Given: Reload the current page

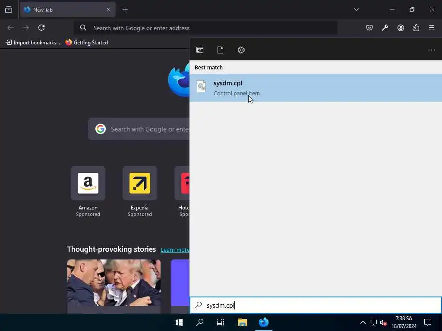Looking at the screenshot, I should (x=41, y=28).
